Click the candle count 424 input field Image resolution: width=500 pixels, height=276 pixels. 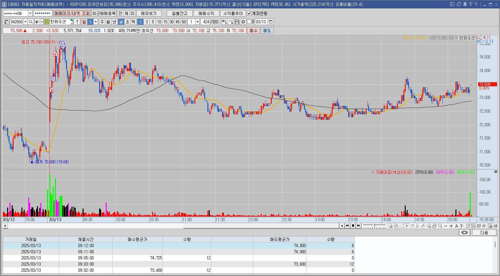(x=205, y=22)
